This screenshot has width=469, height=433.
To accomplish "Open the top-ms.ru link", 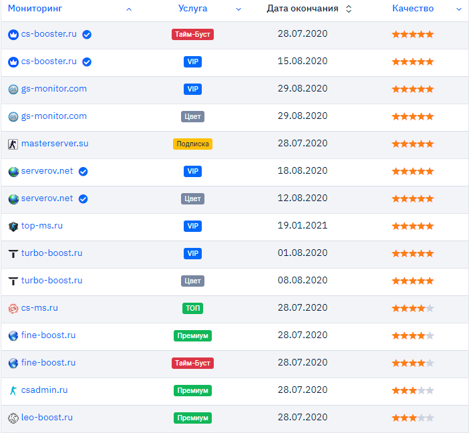I will click(42, 226).
